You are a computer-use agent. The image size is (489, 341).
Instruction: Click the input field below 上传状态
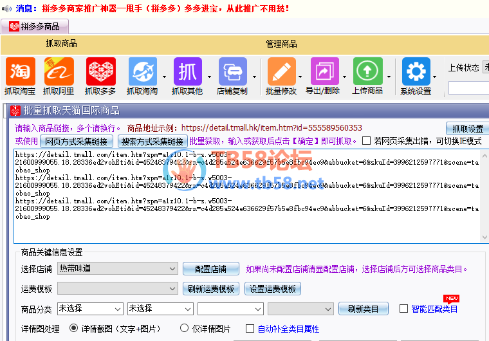[x=468, y=88]
